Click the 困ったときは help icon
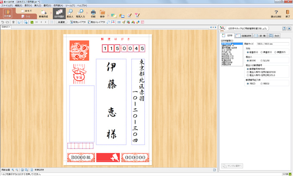This screenshot has width=293, height=176. click(x=276, y=14)
